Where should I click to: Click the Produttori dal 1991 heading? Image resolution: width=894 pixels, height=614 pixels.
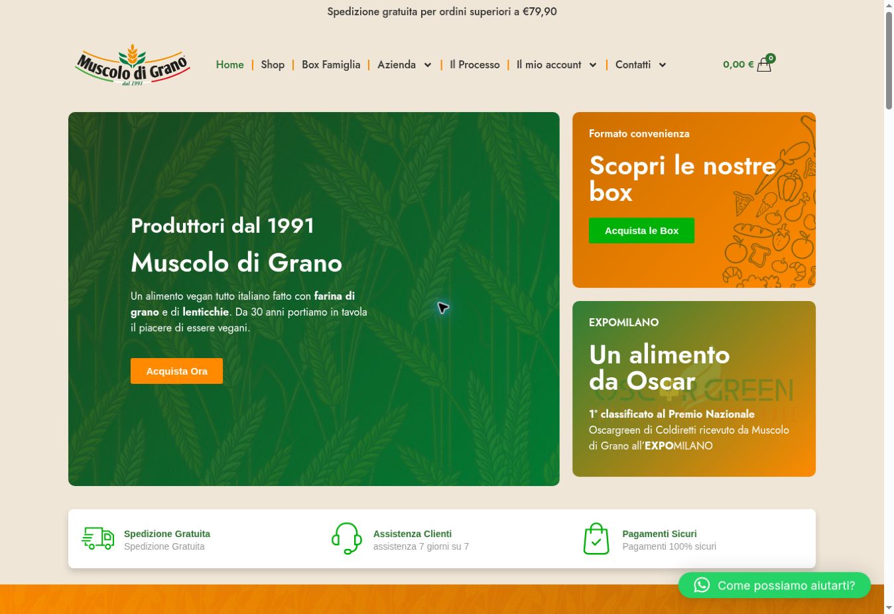tap(222, 225)
